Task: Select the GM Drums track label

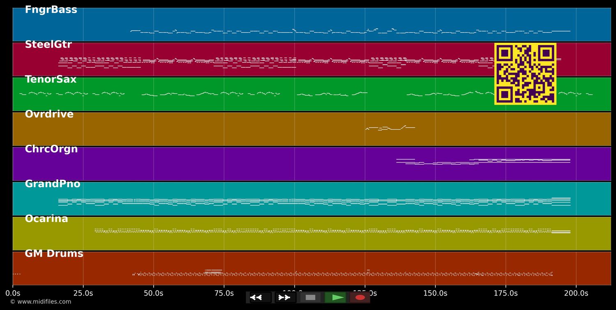Action: point(54,254)
